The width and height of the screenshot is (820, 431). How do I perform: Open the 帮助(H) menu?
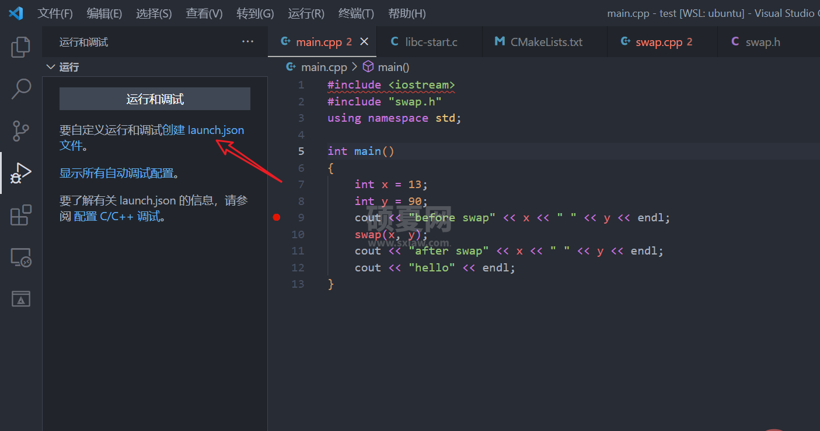(x=407, y=13)
